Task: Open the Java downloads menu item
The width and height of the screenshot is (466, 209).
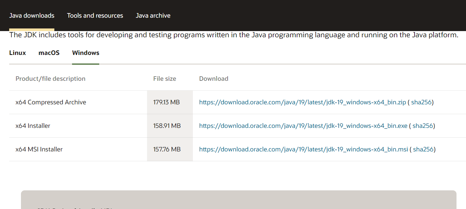Action: (x=32, y=15)
